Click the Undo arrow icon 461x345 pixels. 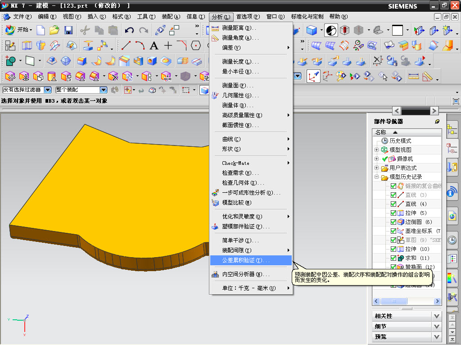(x=129, y=30)
